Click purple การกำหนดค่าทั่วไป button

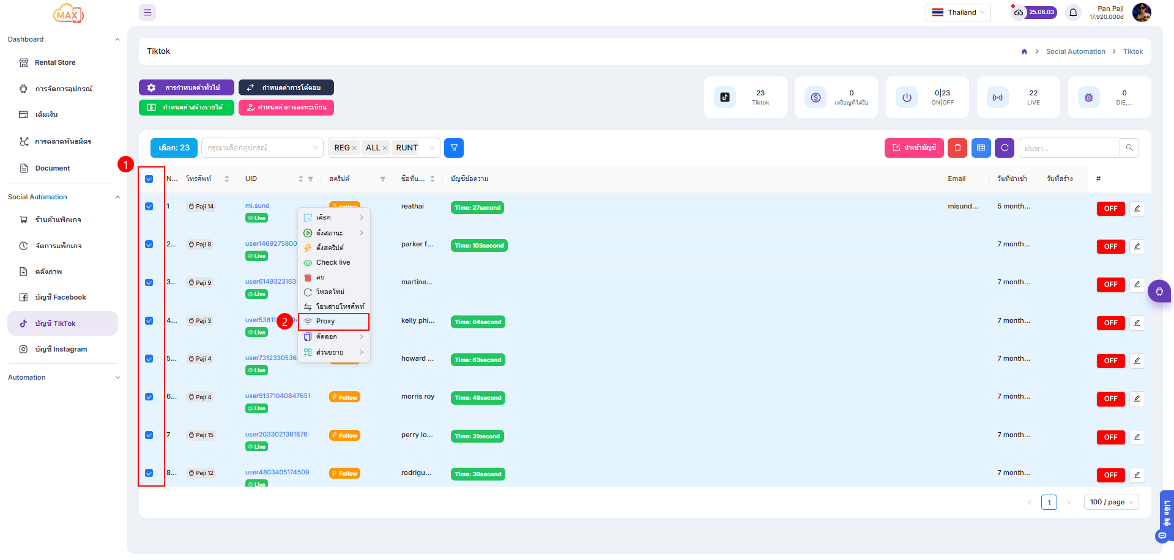[x=186, y=87]
